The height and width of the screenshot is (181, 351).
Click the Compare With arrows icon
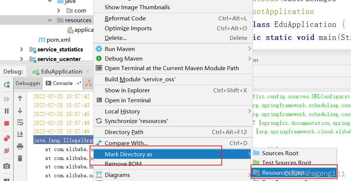(x=99, y=143)
